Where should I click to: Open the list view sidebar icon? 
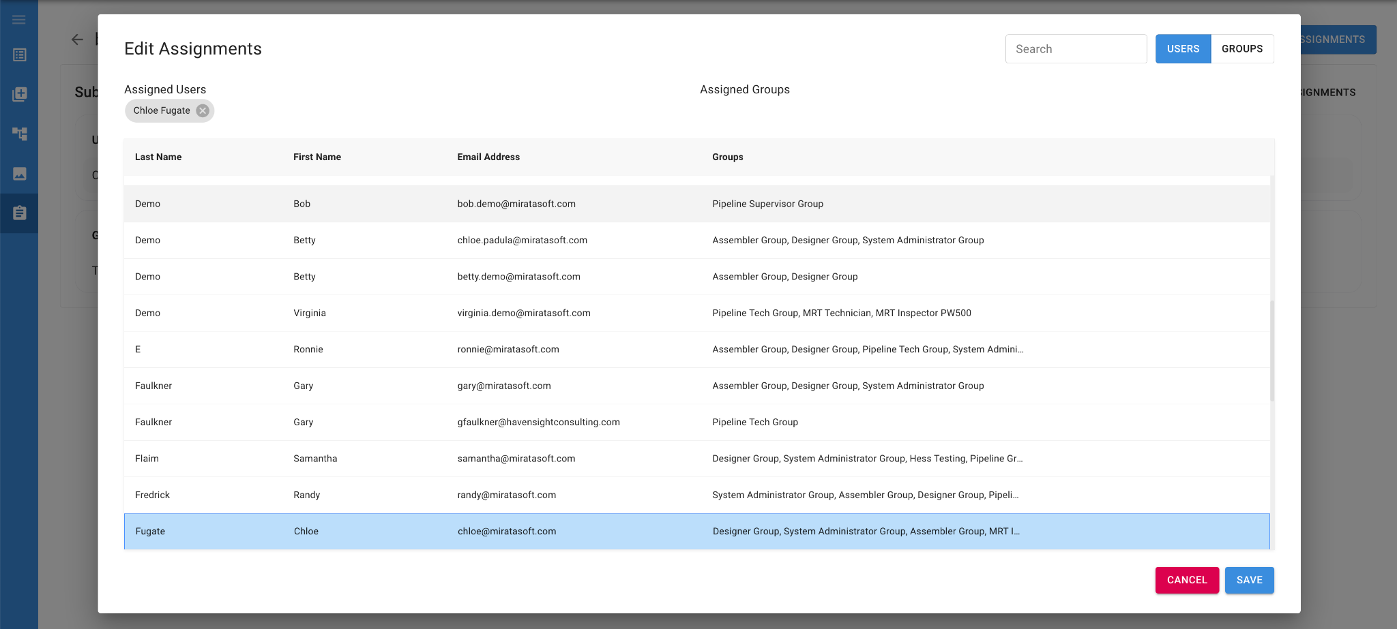pos(19,55)
